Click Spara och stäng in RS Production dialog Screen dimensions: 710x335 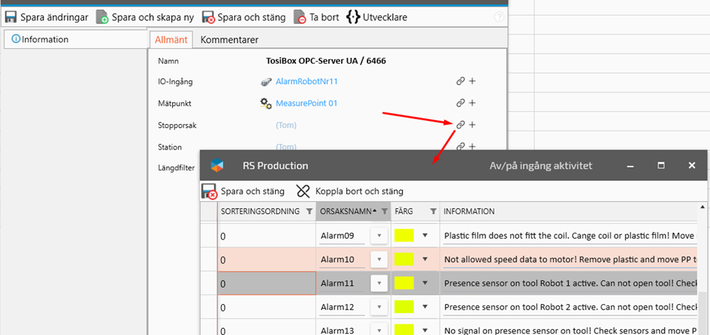pos(210,191)
